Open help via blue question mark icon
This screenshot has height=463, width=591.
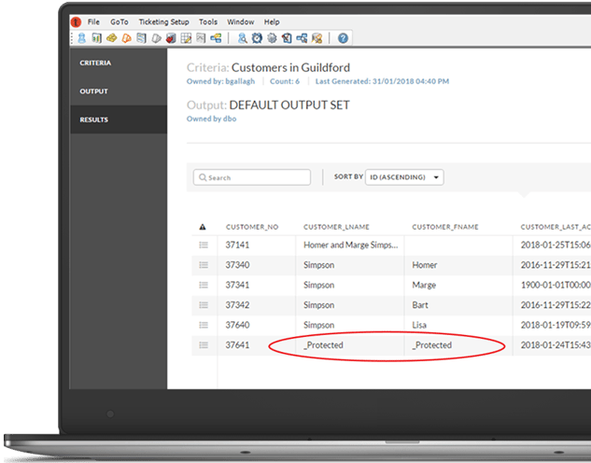pos(343,38)
